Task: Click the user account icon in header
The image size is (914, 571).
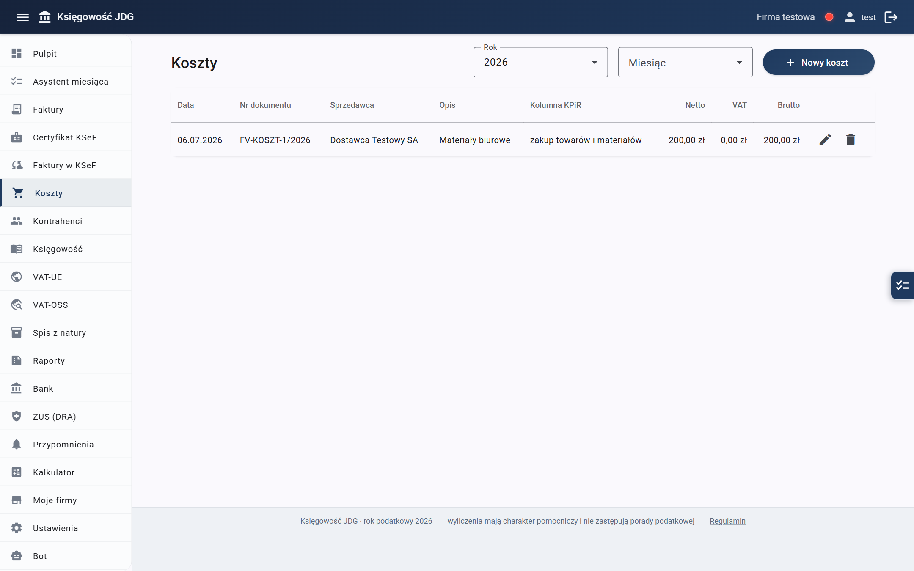Action: [x=849, y=17]
